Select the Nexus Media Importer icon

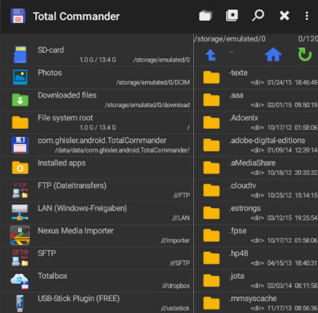(20, 235)
